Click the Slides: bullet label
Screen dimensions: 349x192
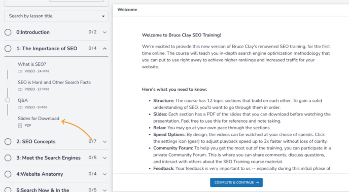coord(160,114)
